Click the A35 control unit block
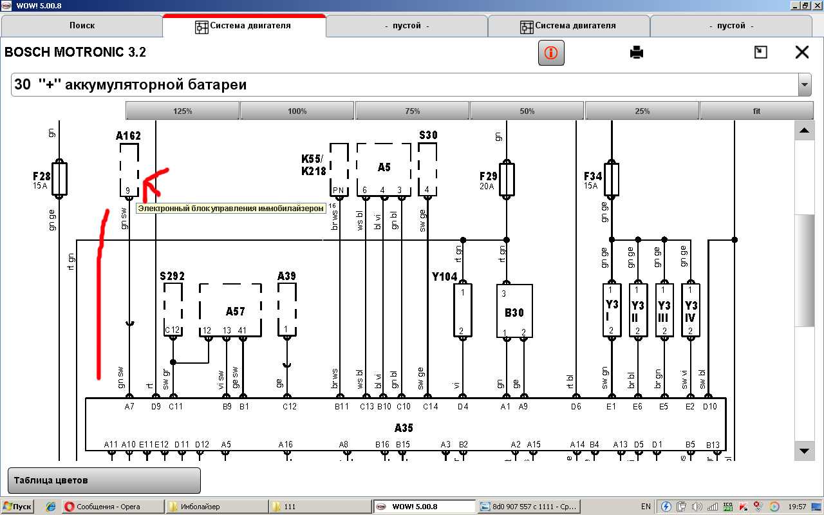Image resolution: width=824 pixels, height=515 pixels. click(406, 424)
